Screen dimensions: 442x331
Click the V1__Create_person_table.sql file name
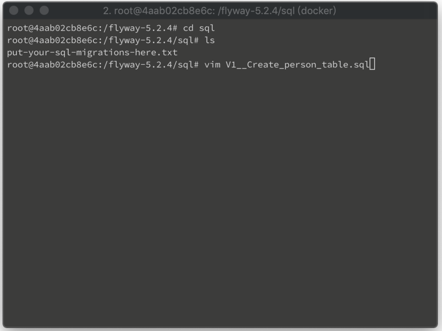tap(297, 65)
